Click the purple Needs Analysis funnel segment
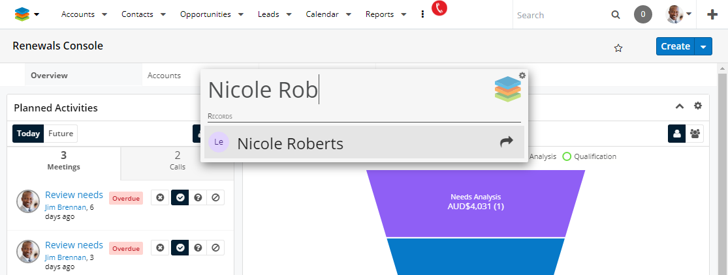This screenshot has width=728, height=275. click(476, 202)
